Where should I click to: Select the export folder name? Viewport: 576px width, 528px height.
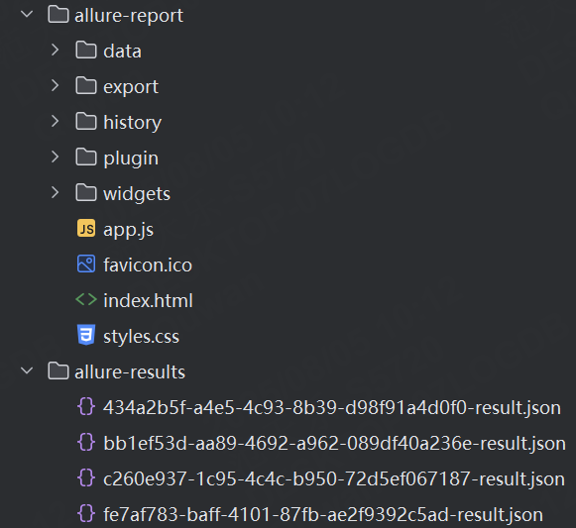pos(131,87)
